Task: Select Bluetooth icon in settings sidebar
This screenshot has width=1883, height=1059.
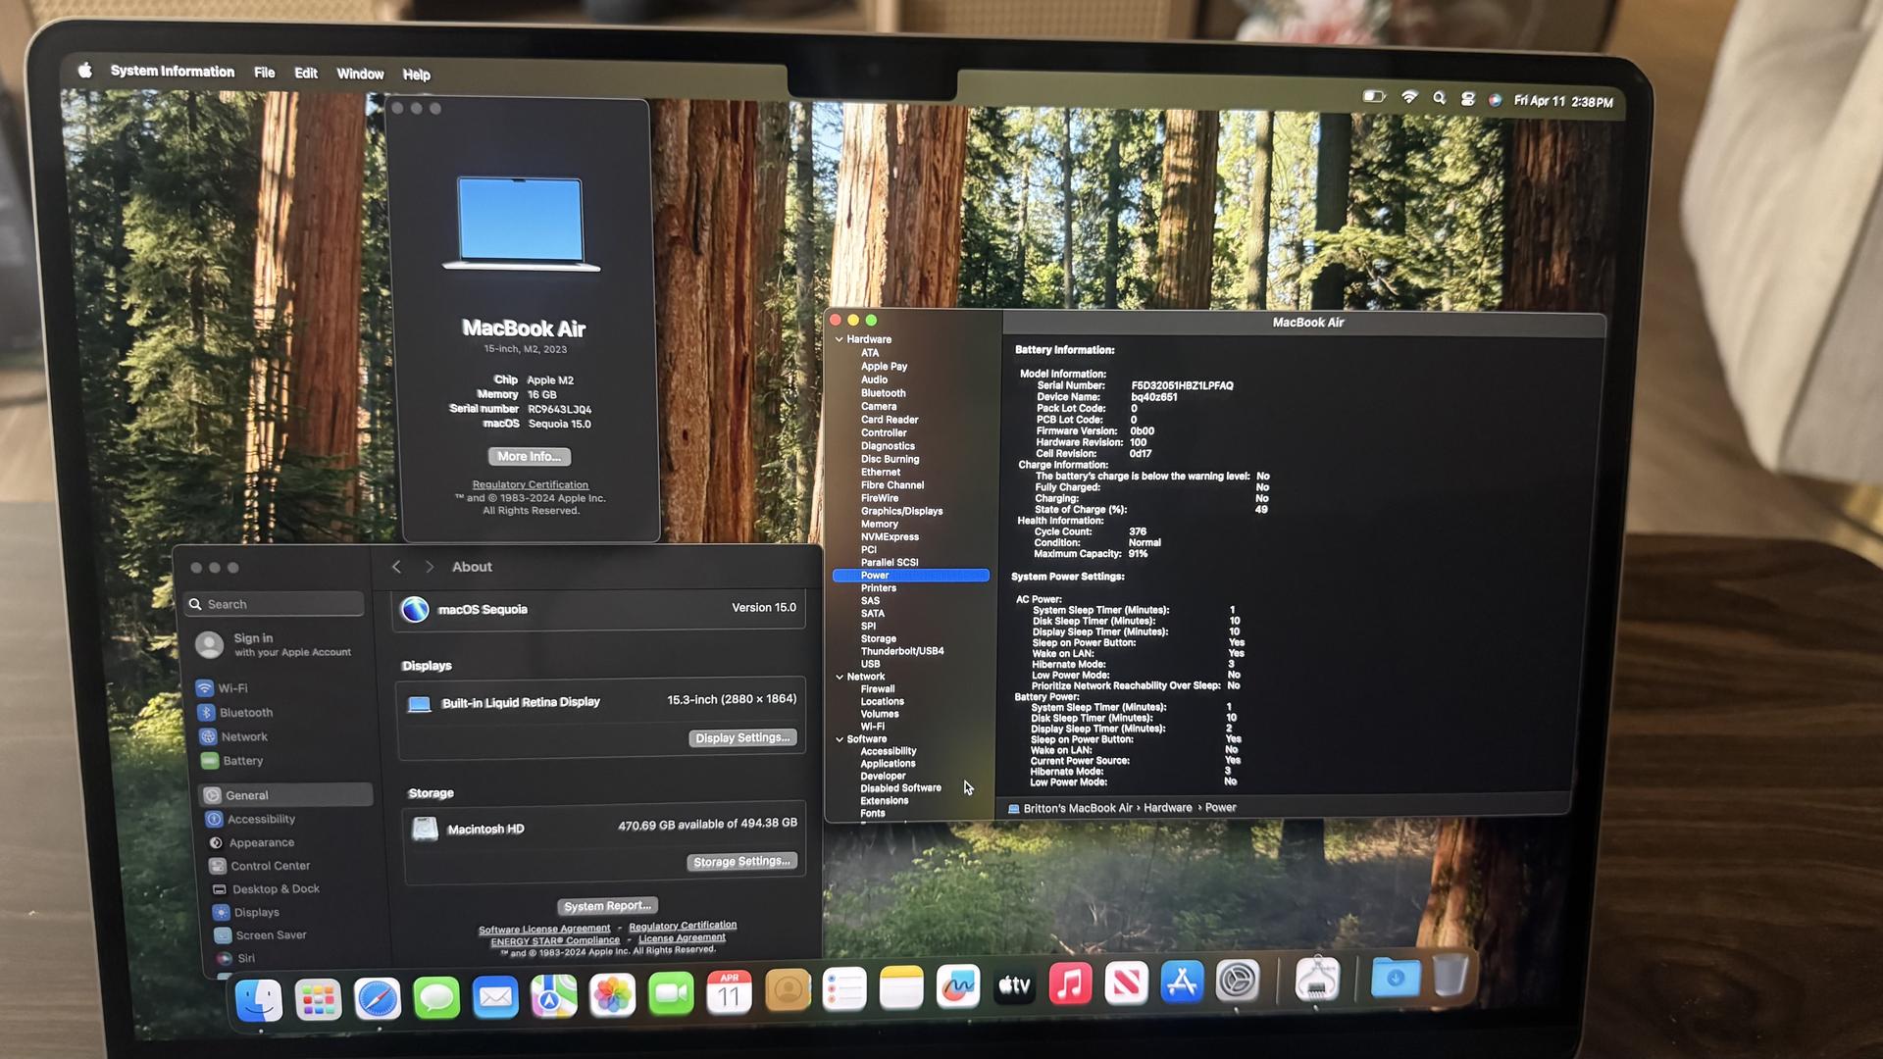Action: 206,713
